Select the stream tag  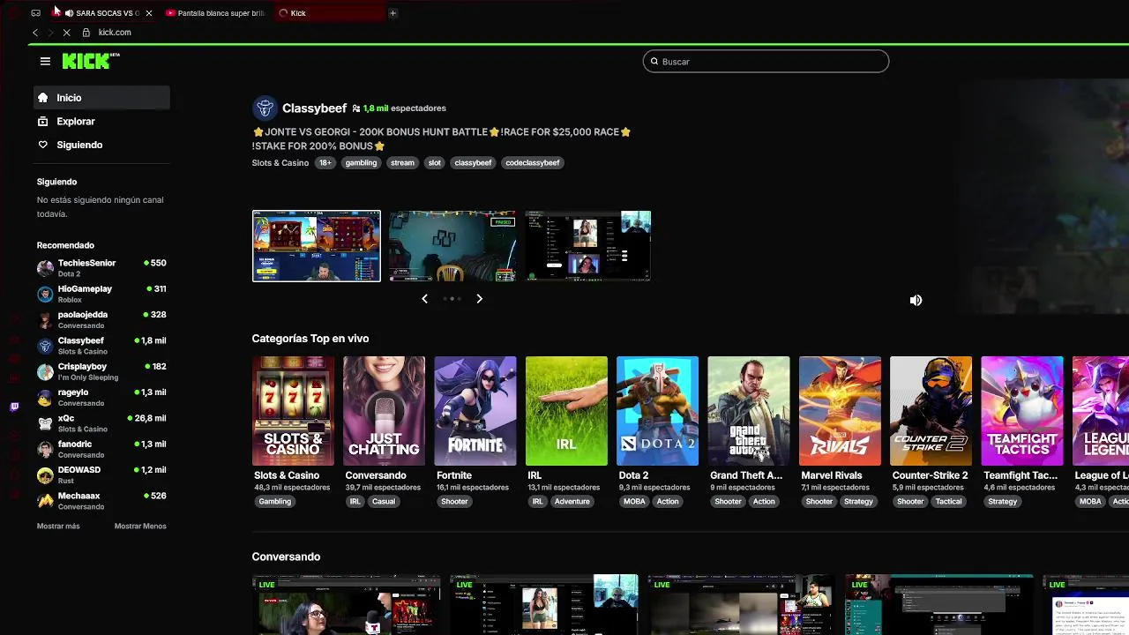[x=402, y=162]
